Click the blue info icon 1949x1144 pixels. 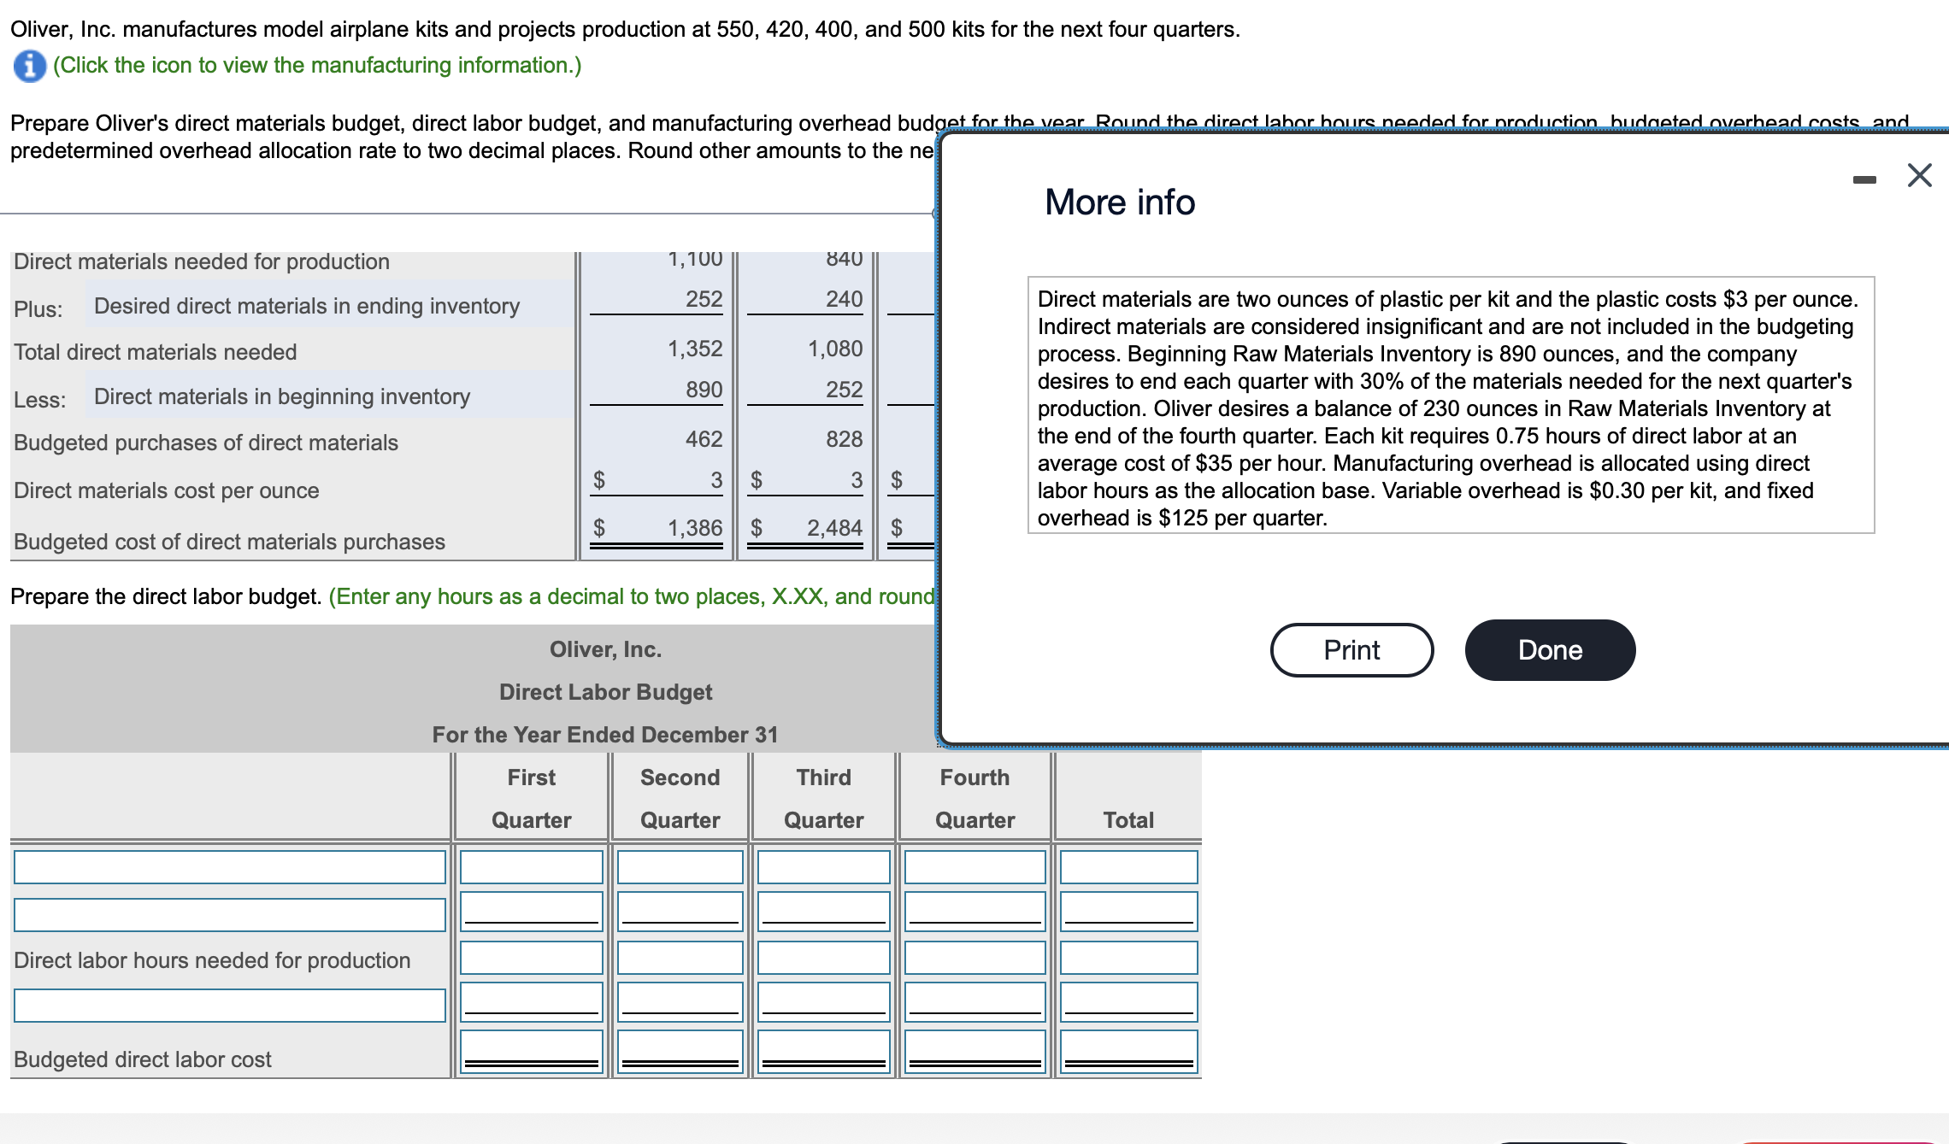[29, 66]
